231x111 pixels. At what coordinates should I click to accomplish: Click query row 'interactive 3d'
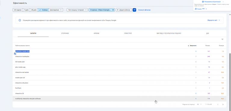click(x=119, y=93)
